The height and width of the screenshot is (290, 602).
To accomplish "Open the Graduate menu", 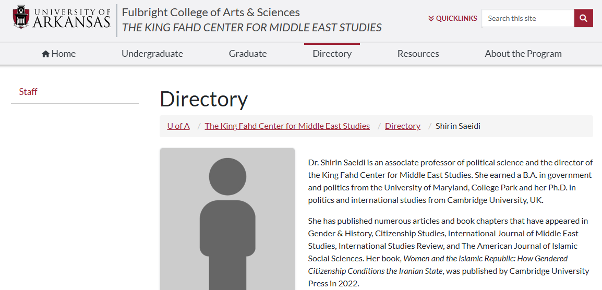I will (248, 54).
